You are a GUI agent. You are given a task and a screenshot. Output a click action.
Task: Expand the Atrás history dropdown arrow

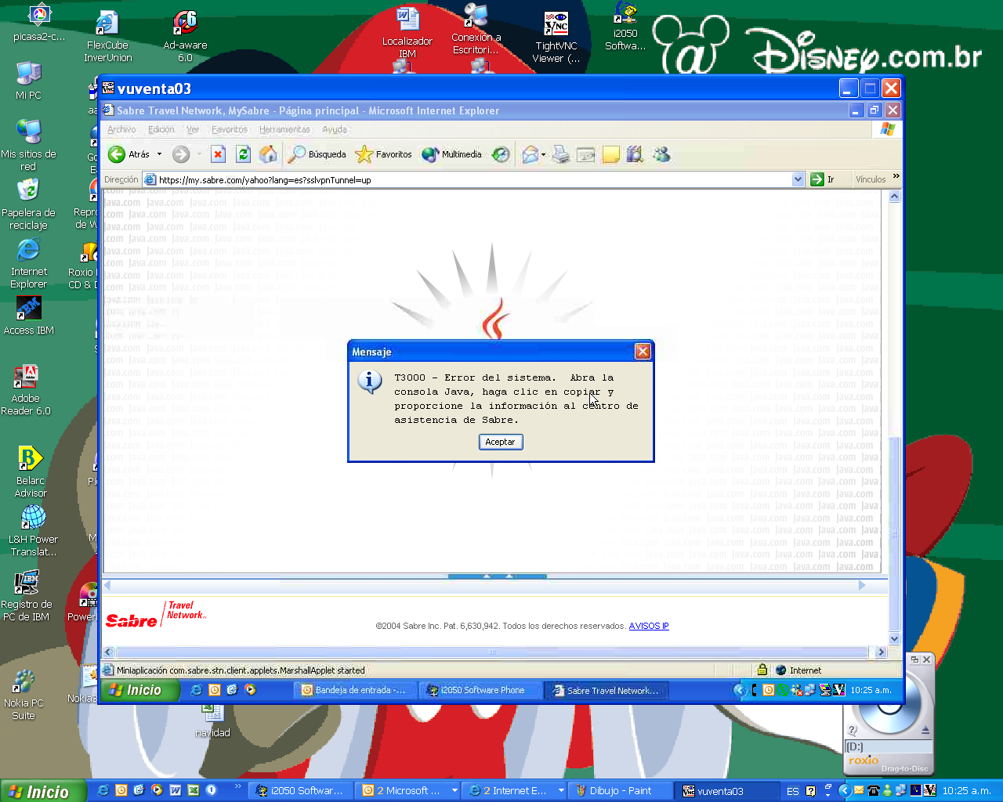point(159,154)
